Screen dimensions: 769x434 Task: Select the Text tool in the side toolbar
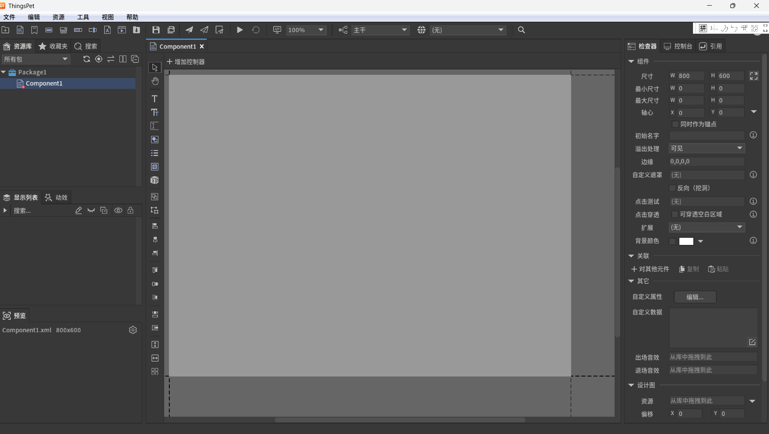(x=154, y=99)
